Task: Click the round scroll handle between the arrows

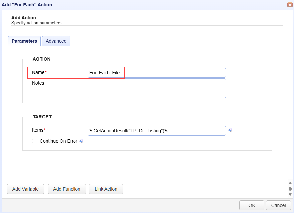Action: point(290,189)
